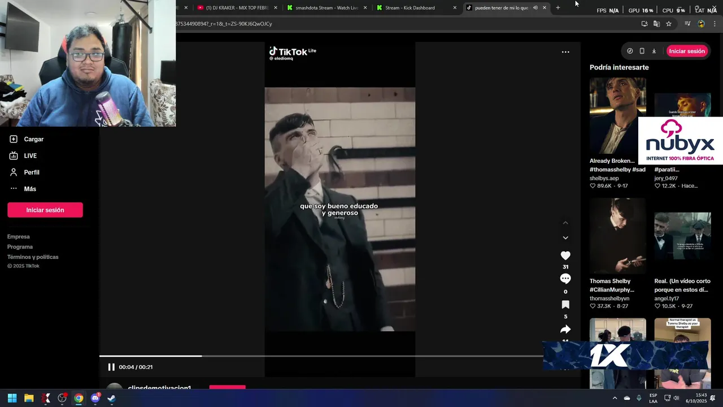Click the 37.3K likes count

pyautogui.click(x=604, y=306)
